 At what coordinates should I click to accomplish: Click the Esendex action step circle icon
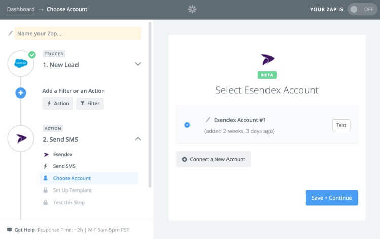[21, 138]
